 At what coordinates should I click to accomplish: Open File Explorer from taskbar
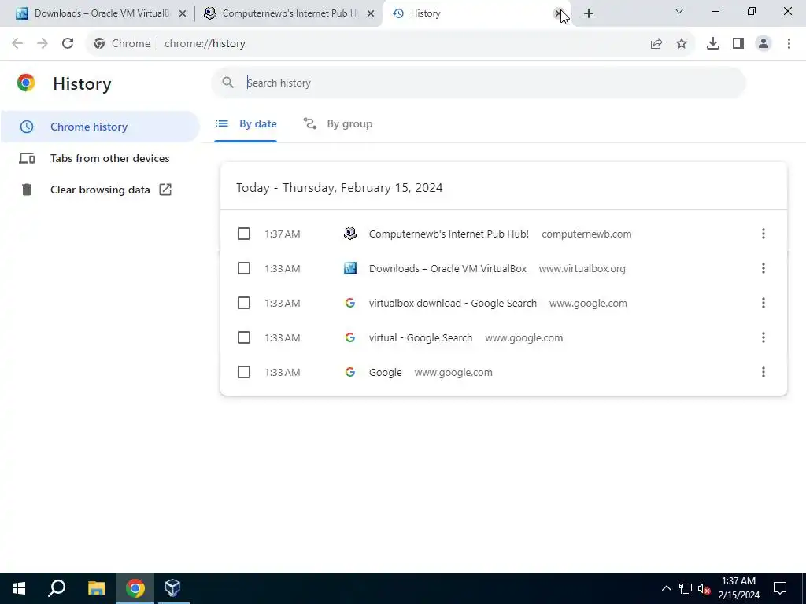pyautogui.click(x=96, y=588)
